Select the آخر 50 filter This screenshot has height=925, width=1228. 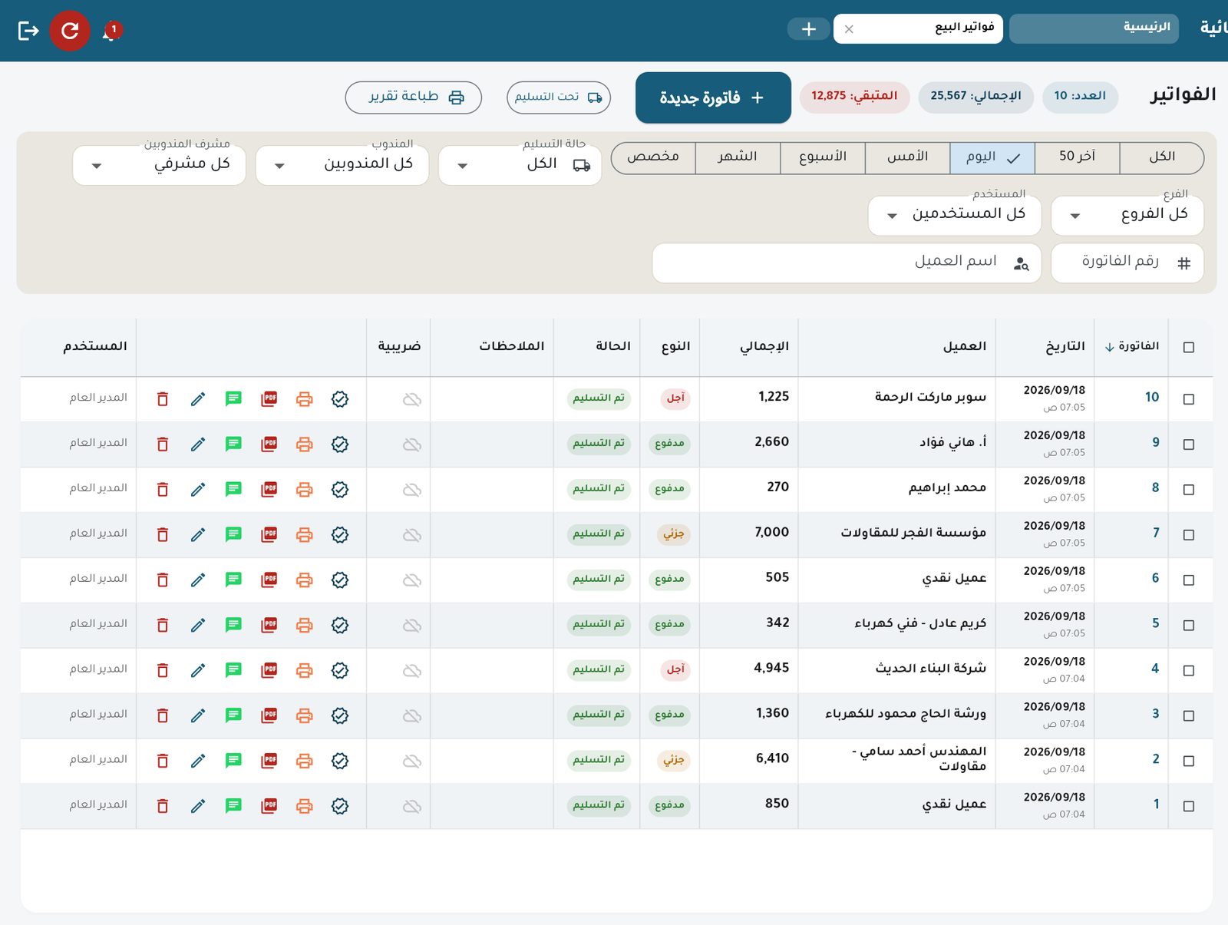[x=1077, y=157]
